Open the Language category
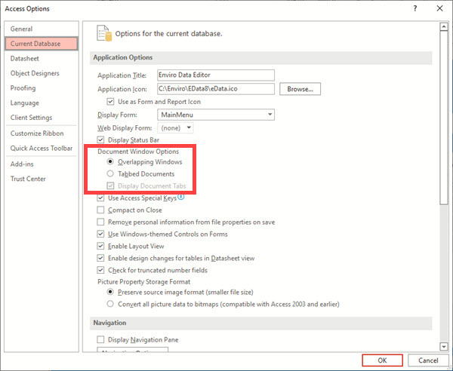The width and height of the screenshot is (453, 371). coord(42,103)
